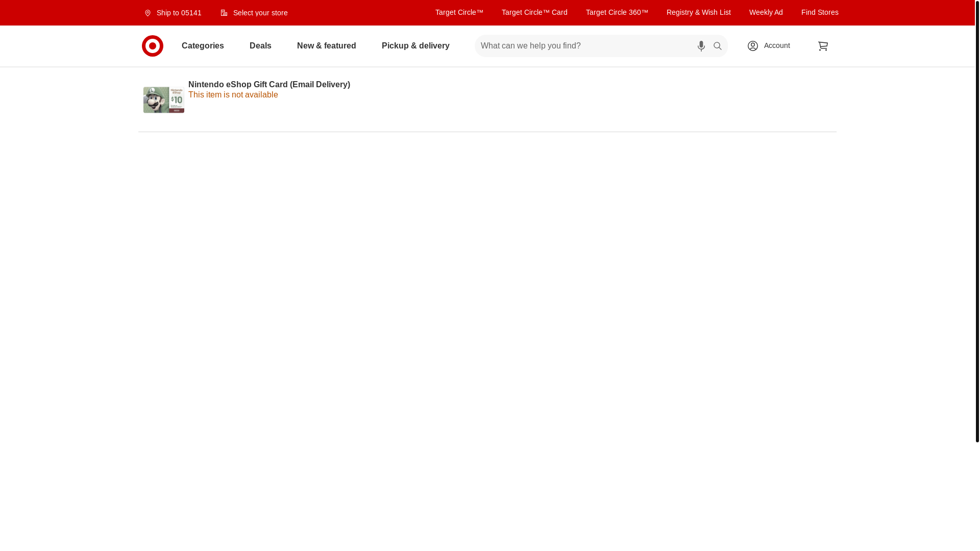This screenshot has height=551, width=980.
Task: Click the Account text label
Action: click(x=777, y=45)
